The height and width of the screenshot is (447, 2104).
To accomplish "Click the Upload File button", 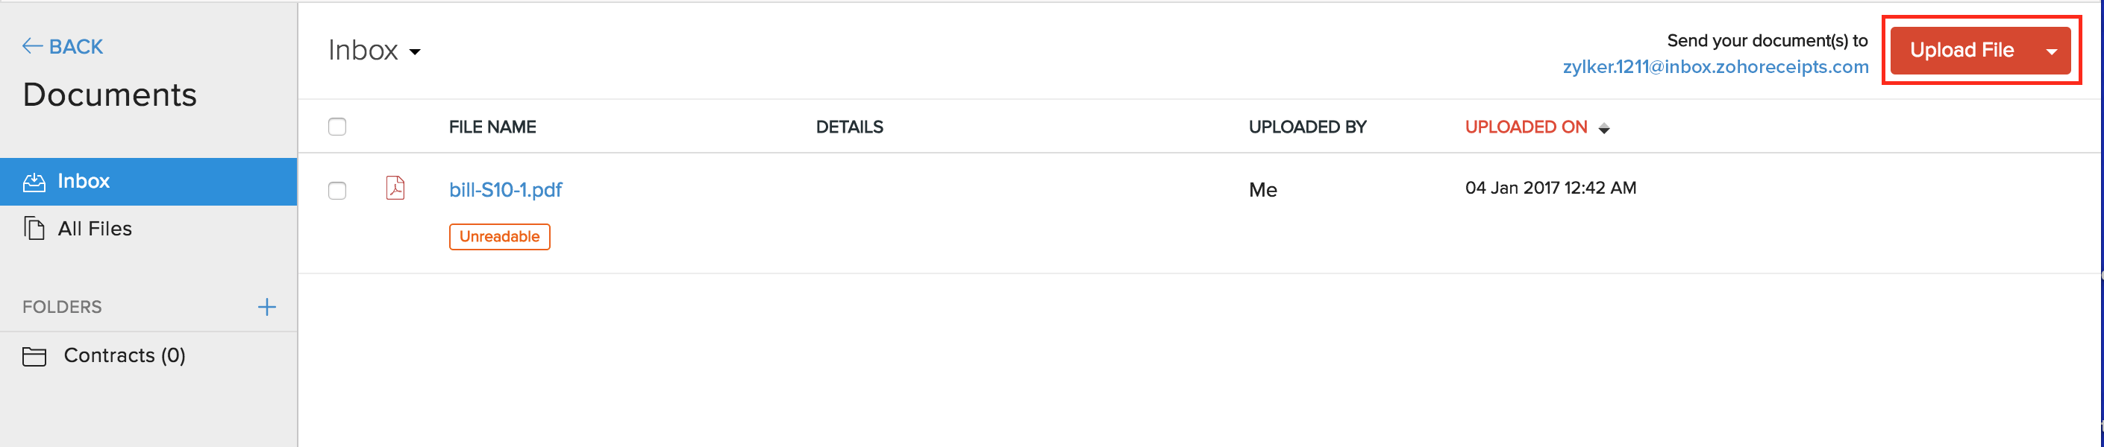I will click(x=1962, y=50).
